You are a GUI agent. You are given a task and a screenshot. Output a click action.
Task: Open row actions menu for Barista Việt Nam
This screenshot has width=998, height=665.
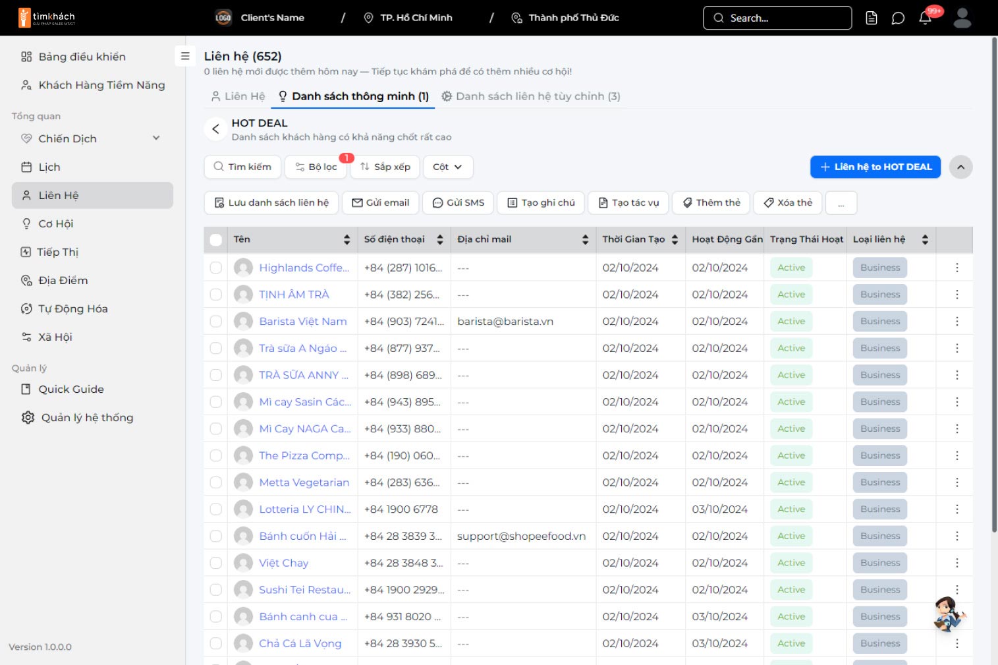(957, 321)
